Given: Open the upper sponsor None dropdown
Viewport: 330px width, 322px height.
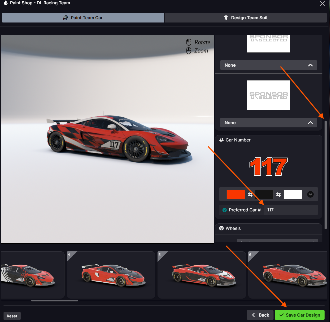Looking at the screenshot, I should pos(268,65).
